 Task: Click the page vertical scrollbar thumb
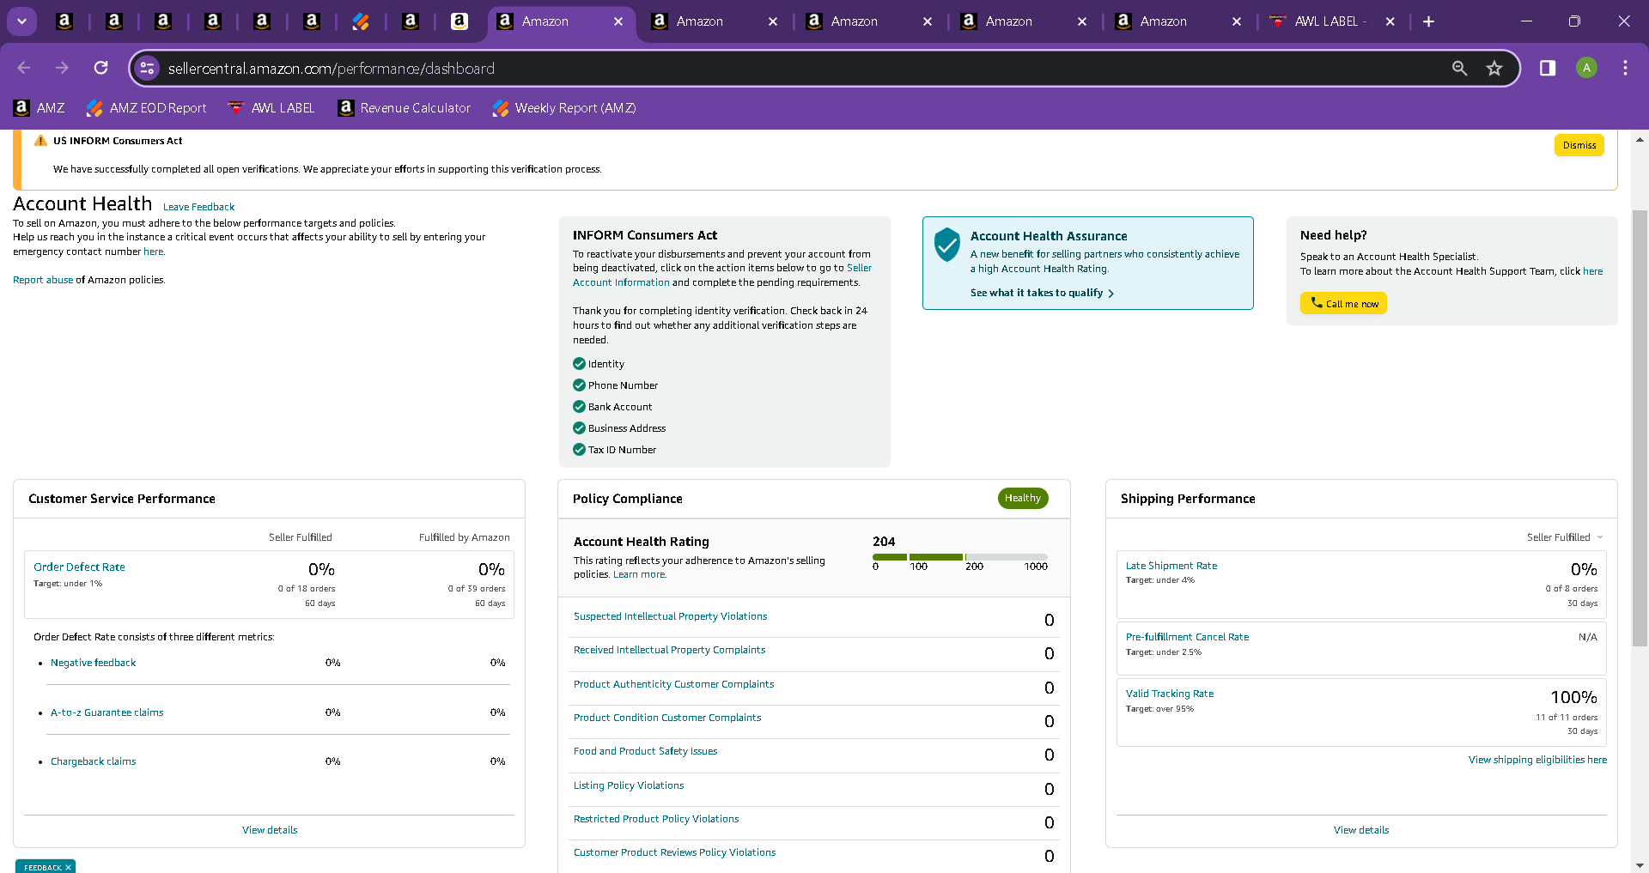coord(1640,427)
